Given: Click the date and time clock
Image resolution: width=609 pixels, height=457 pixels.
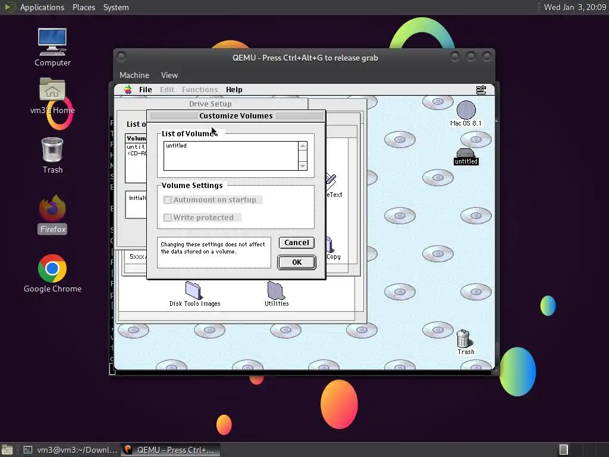Looking at the screenshot, I should pyautogui.click(x=575, y=7).
